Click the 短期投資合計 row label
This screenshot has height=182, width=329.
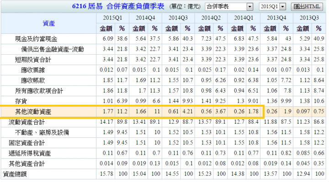pyautogui.click(x=33, y=60)
